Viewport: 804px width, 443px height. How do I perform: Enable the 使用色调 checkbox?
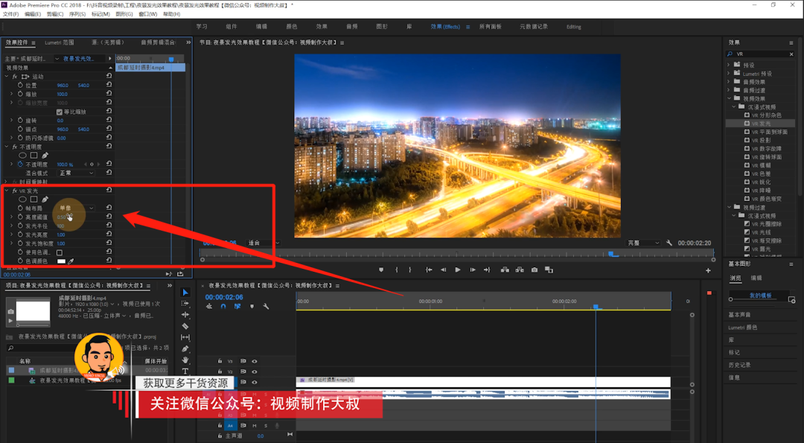60,252
